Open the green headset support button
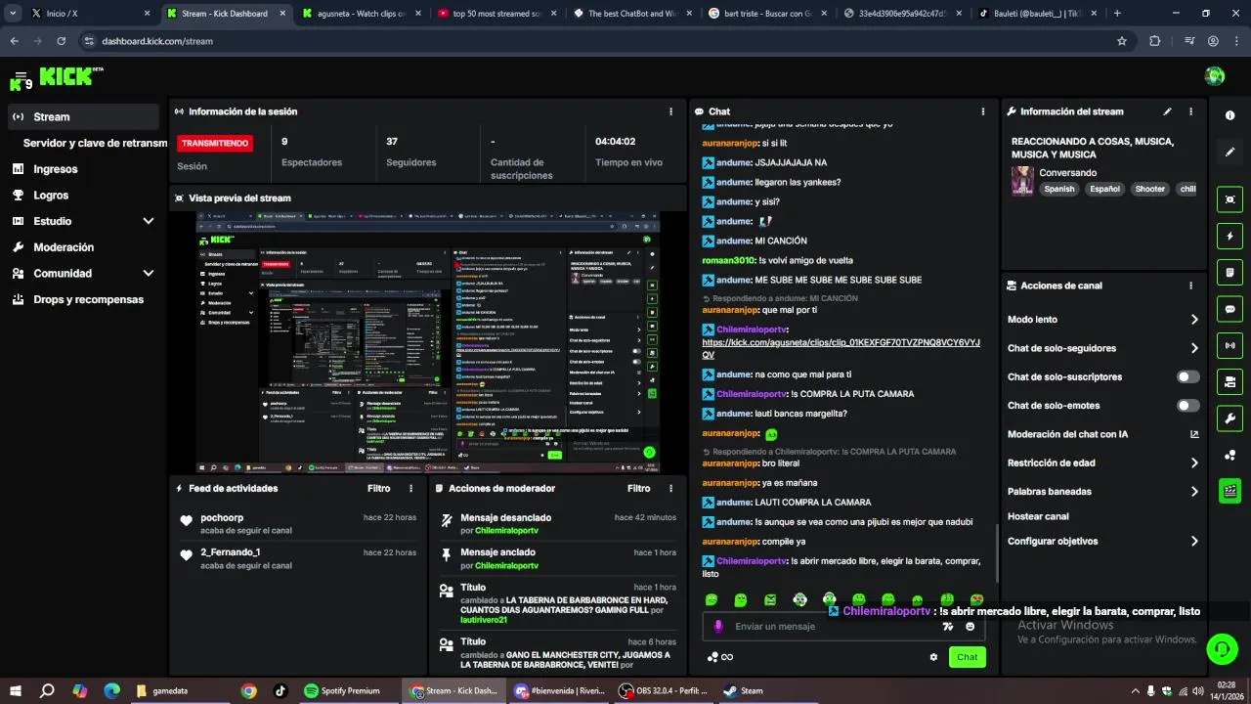Screen dimensions: 1251x704 1222,648
